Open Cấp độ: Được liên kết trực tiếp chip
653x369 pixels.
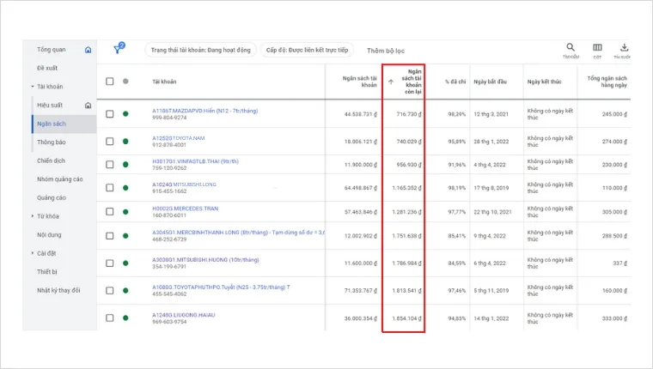pyautogui.click(x=307, y=50)
